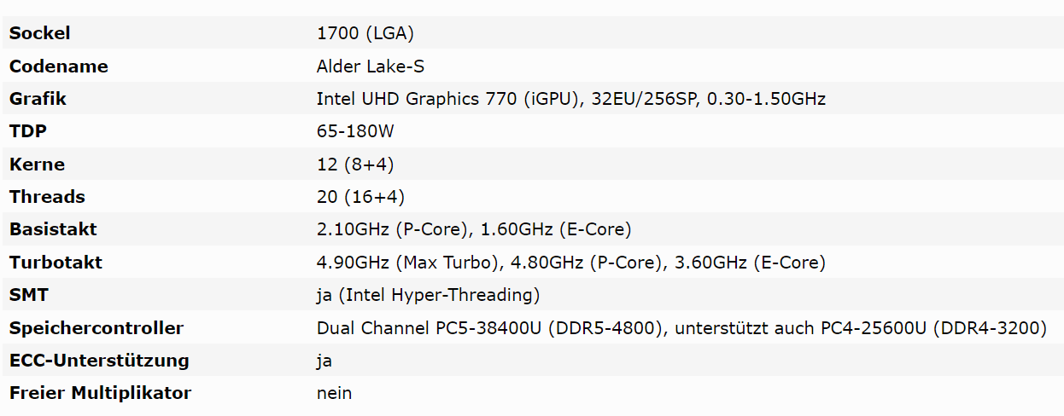Click the 20 (16+4) threads value

click(360, 197)
